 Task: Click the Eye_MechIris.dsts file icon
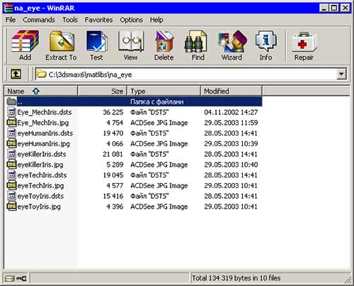point(11,111)
